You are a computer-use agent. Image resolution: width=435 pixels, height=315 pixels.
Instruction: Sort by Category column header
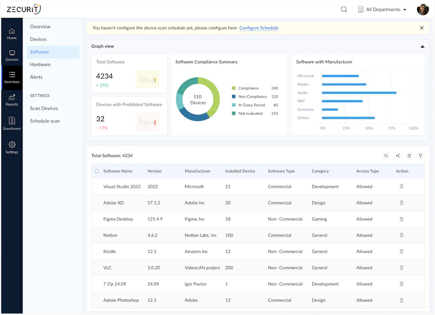[x=320, y=171]
